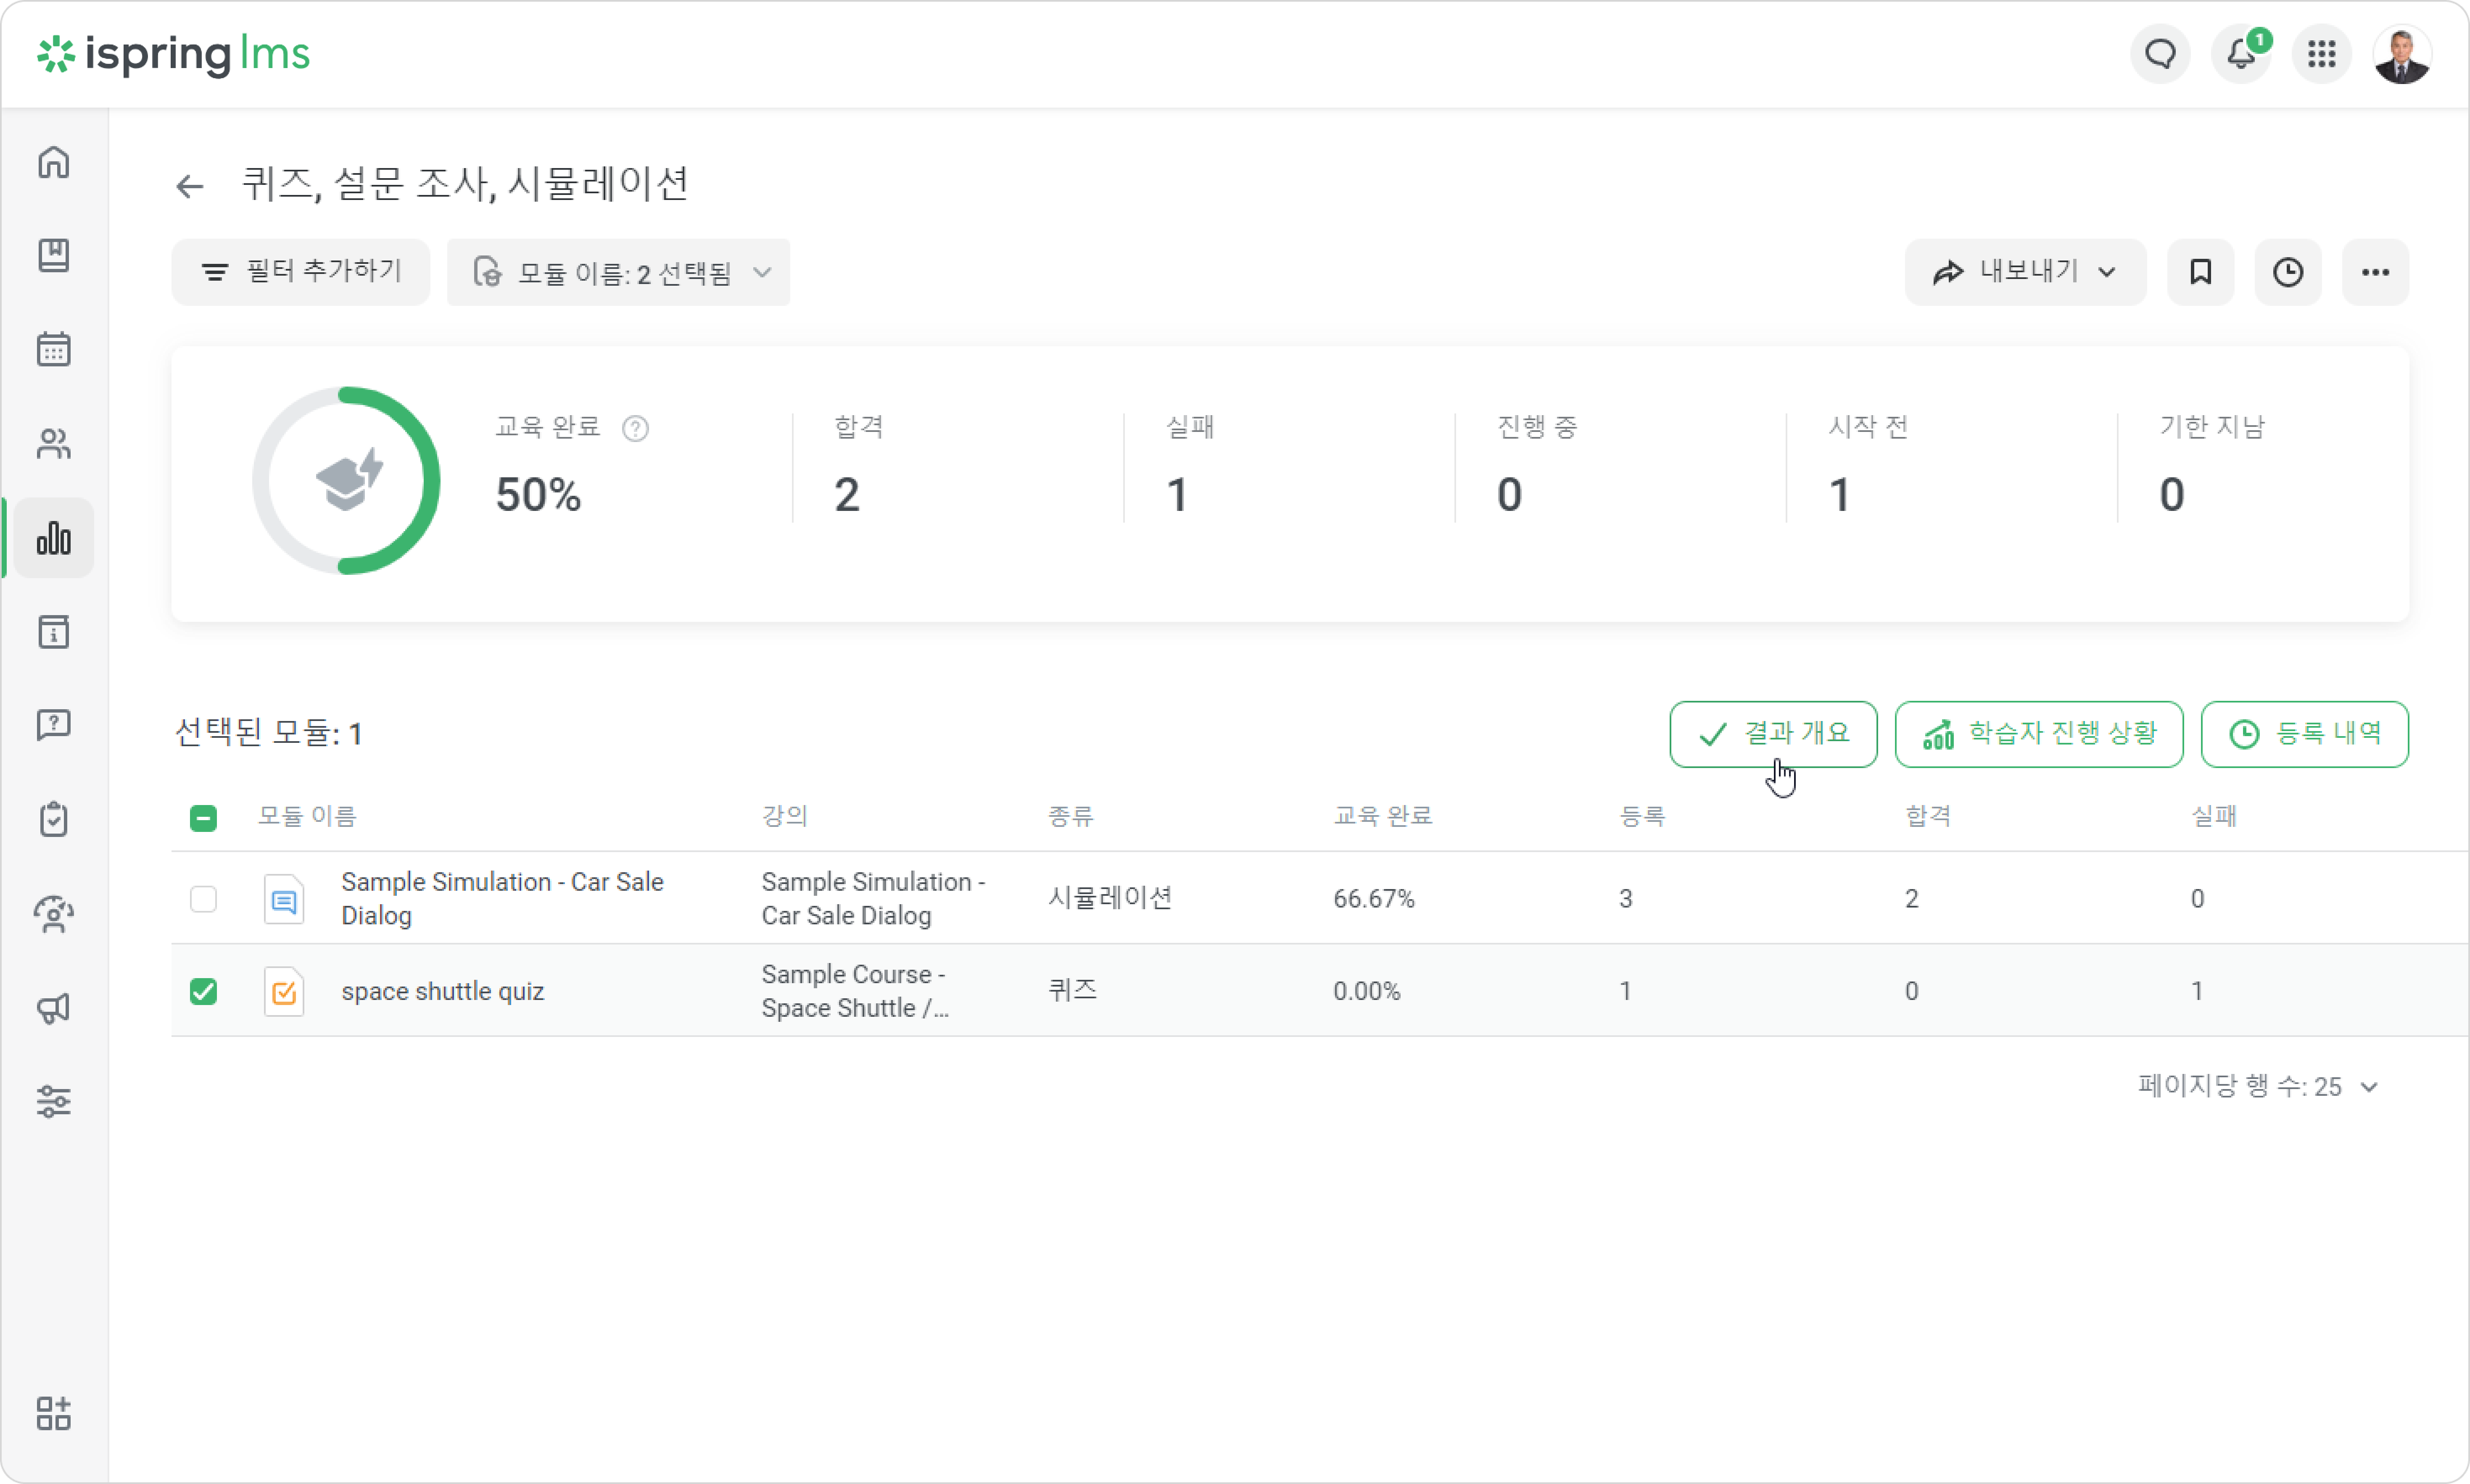
Task: Sort by the 실패 column header
Action: [2215, 816]
